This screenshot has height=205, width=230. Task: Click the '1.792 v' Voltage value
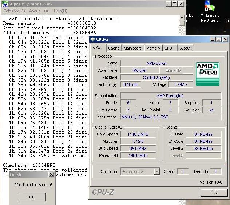tap(181, 84)
